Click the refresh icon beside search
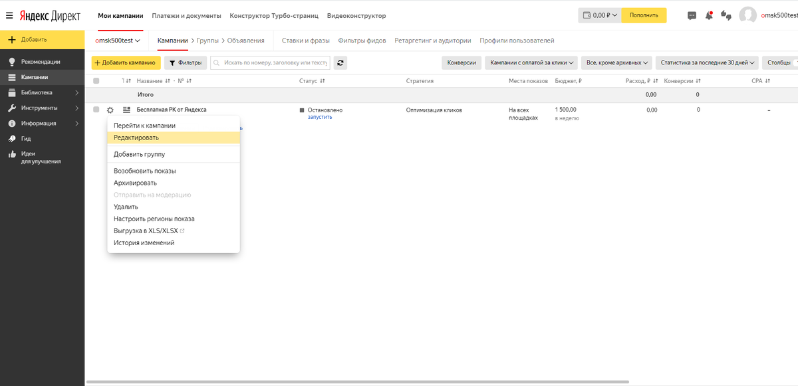 pyautogui.click(x=340, y=62)
